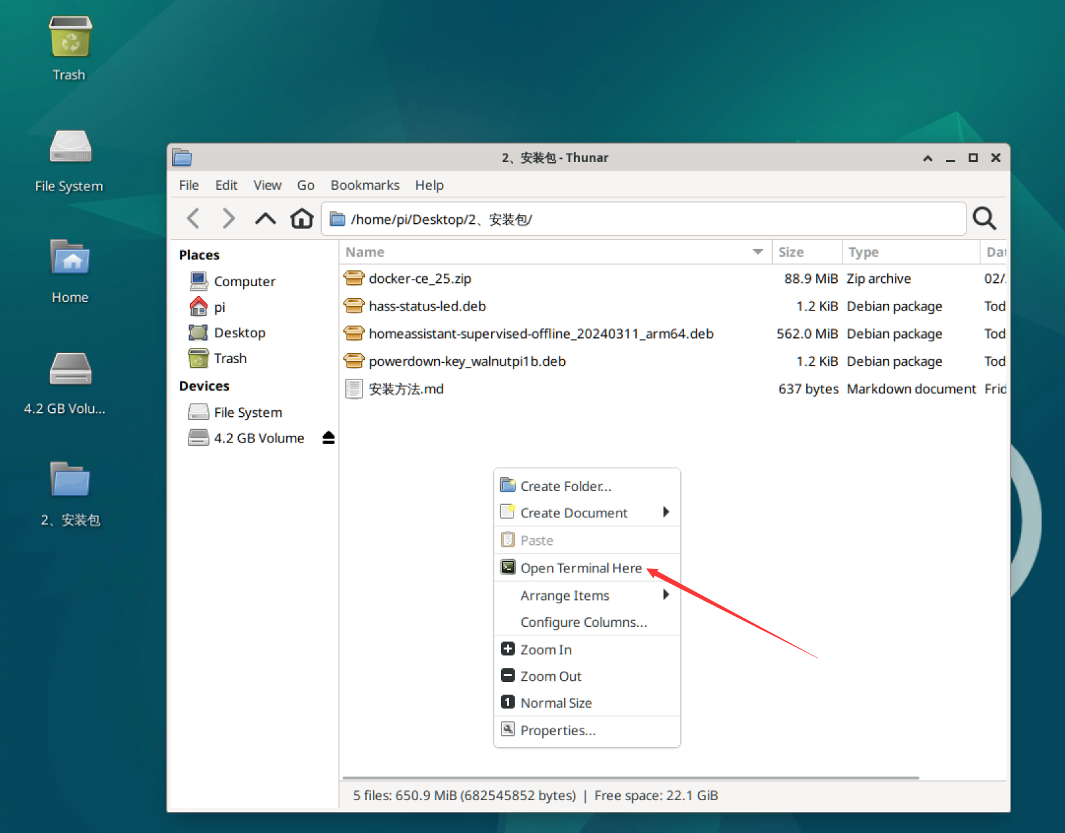Expand the Arrange Items submenu
The image size is (1065, 833).
[x=587, y=595]
